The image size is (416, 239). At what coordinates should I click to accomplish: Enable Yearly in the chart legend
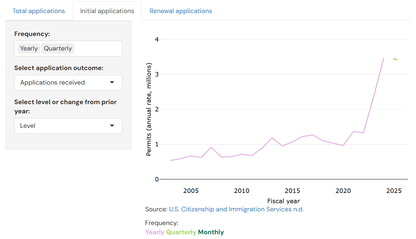[154, 232]
